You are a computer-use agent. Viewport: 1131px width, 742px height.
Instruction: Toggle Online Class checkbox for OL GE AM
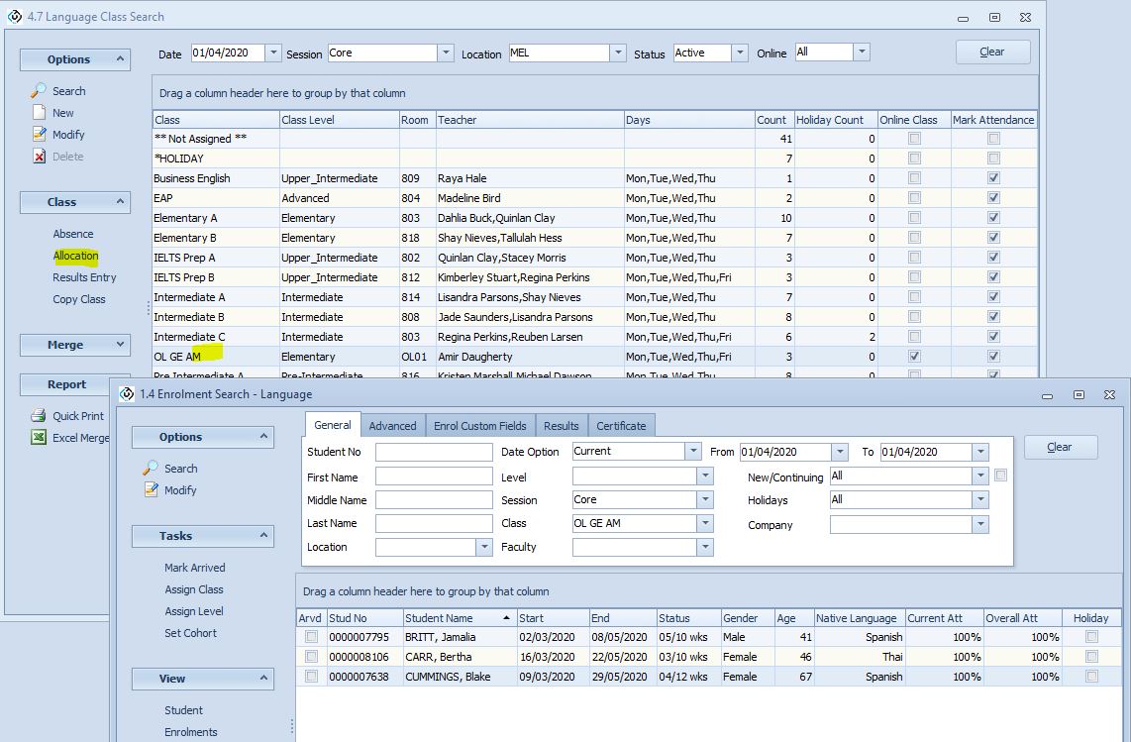click(x=914, y=357)
